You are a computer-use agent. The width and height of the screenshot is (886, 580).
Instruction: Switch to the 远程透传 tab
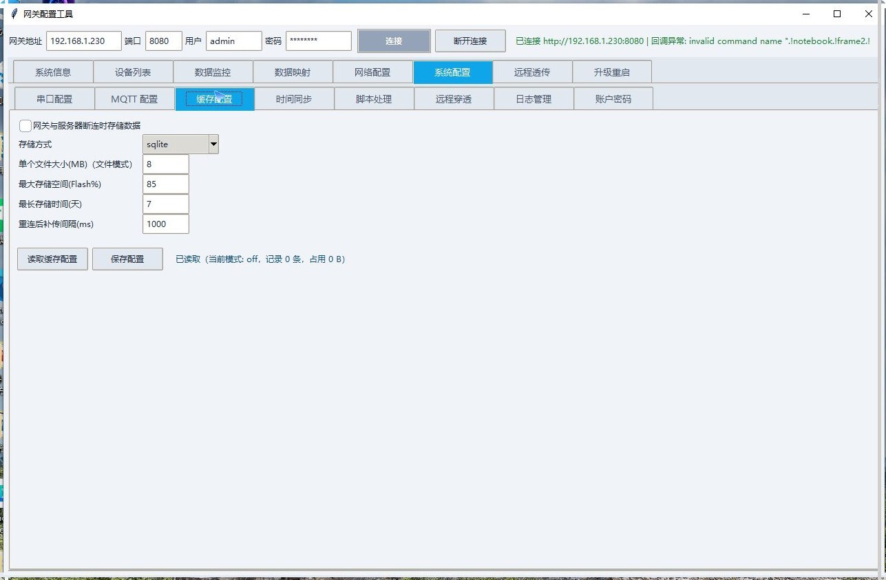click(532, 72)
